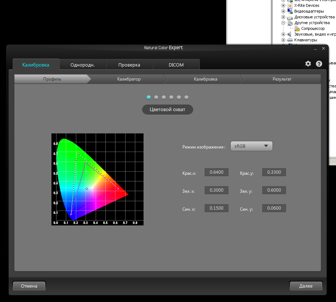Select Сопроцессор item in Device Manager

(x=313, y=28)
